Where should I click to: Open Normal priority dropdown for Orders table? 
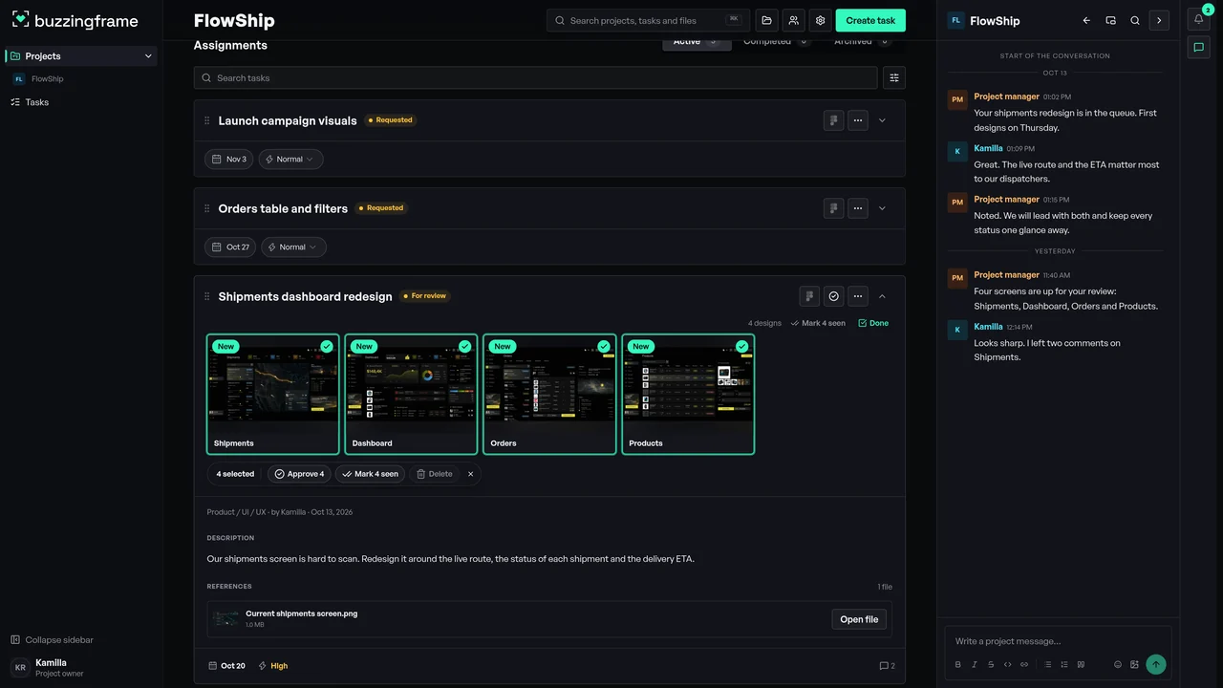point(293,247)
